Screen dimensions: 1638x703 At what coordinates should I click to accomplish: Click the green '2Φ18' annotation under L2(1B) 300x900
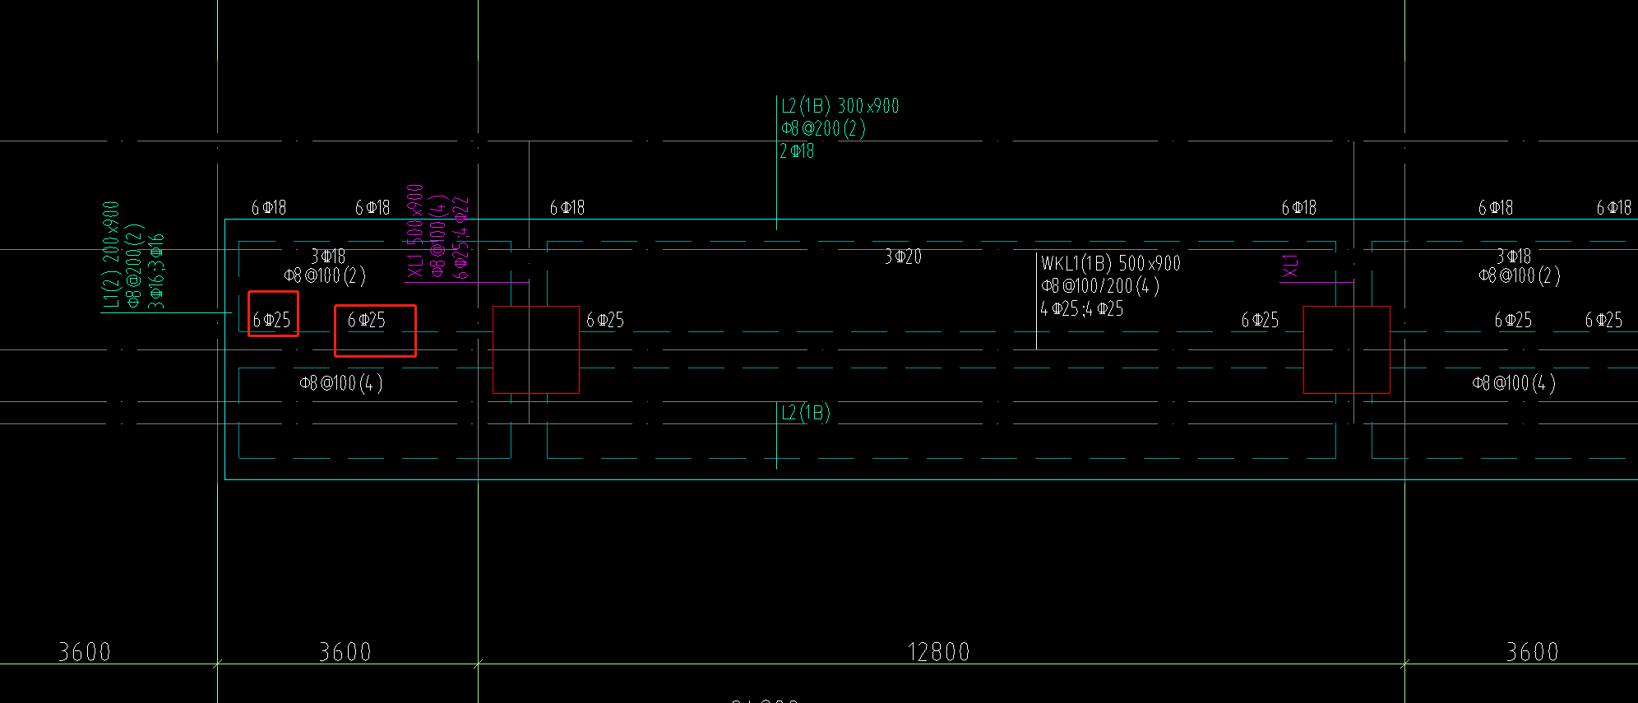point(797,151)
